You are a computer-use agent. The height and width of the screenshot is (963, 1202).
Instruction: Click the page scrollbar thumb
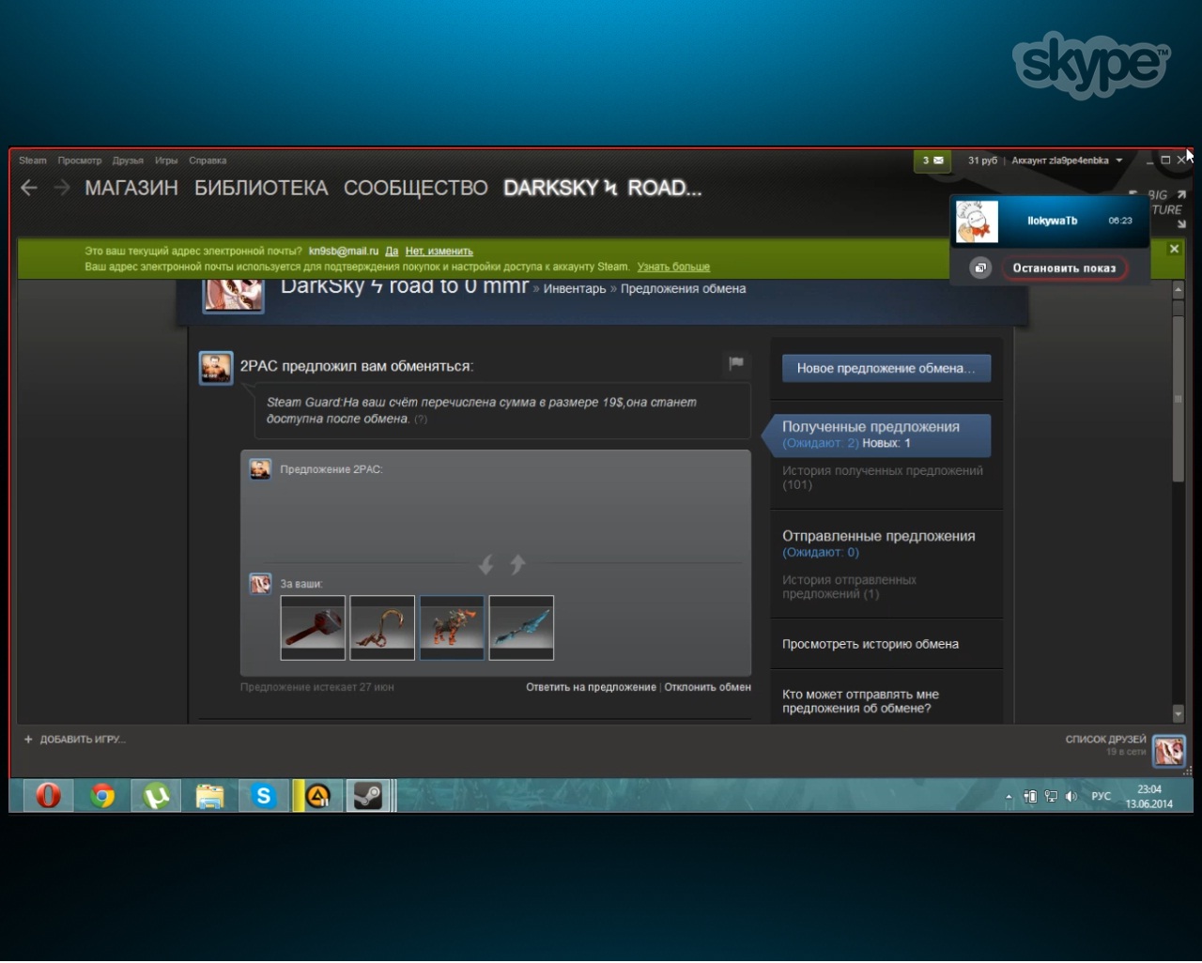(1179, 399)
